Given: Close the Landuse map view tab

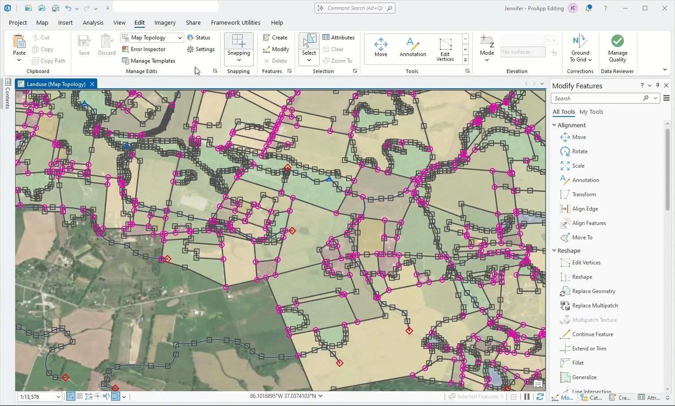Looking at the screenshot, I should click(92, 84).
